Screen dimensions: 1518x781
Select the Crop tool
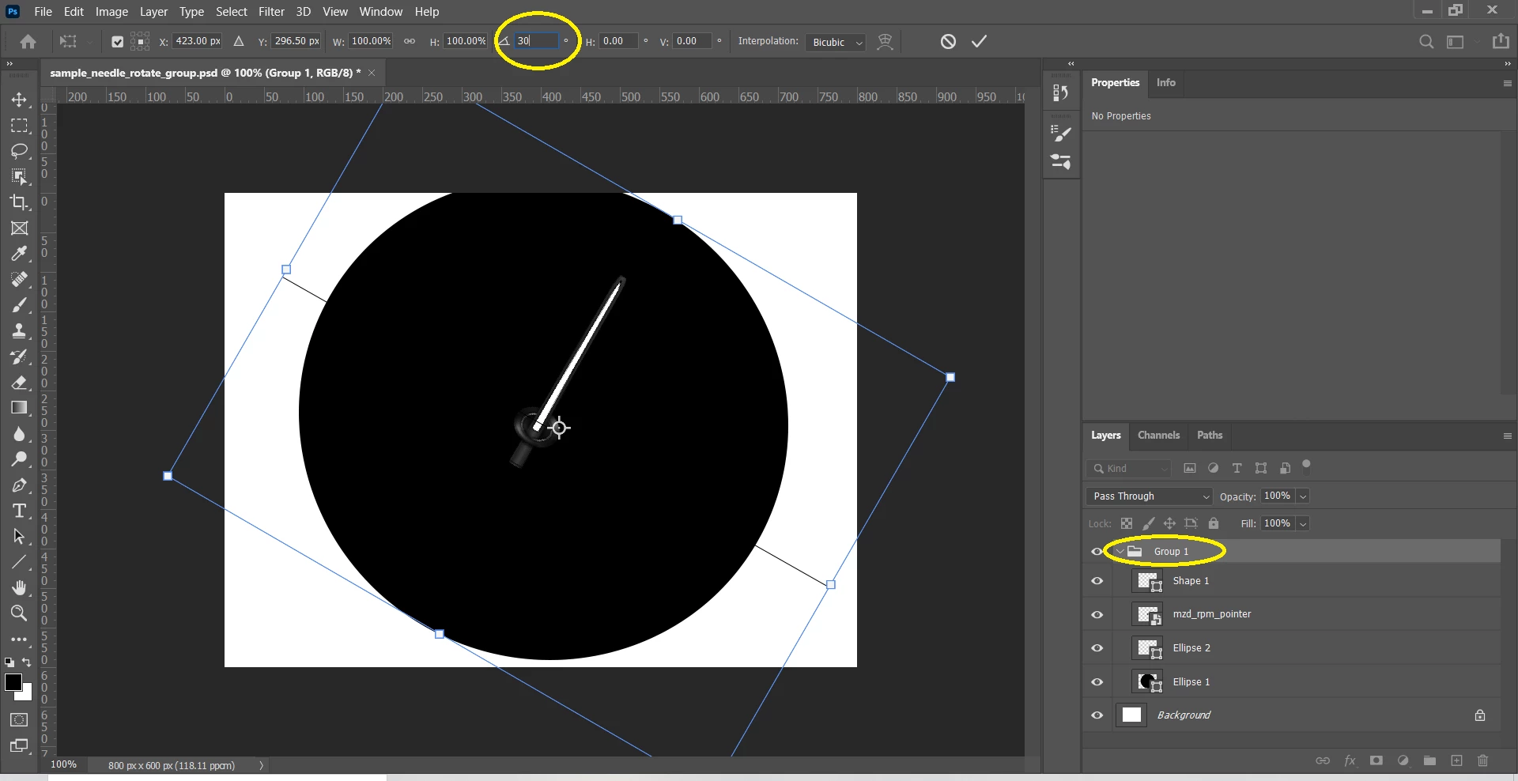(x=20, y=202)
